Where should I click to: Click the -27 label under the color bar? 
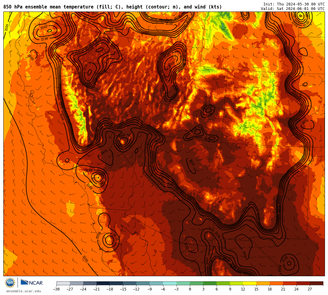tap(70, 289)
